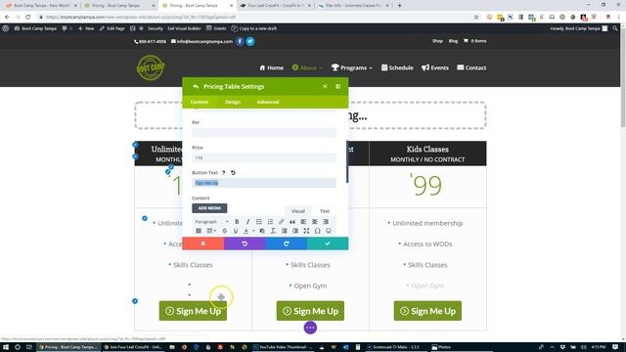Open the Schedule navigation link
This screenshot has height=352, width=626.
(x=397, y=67)
